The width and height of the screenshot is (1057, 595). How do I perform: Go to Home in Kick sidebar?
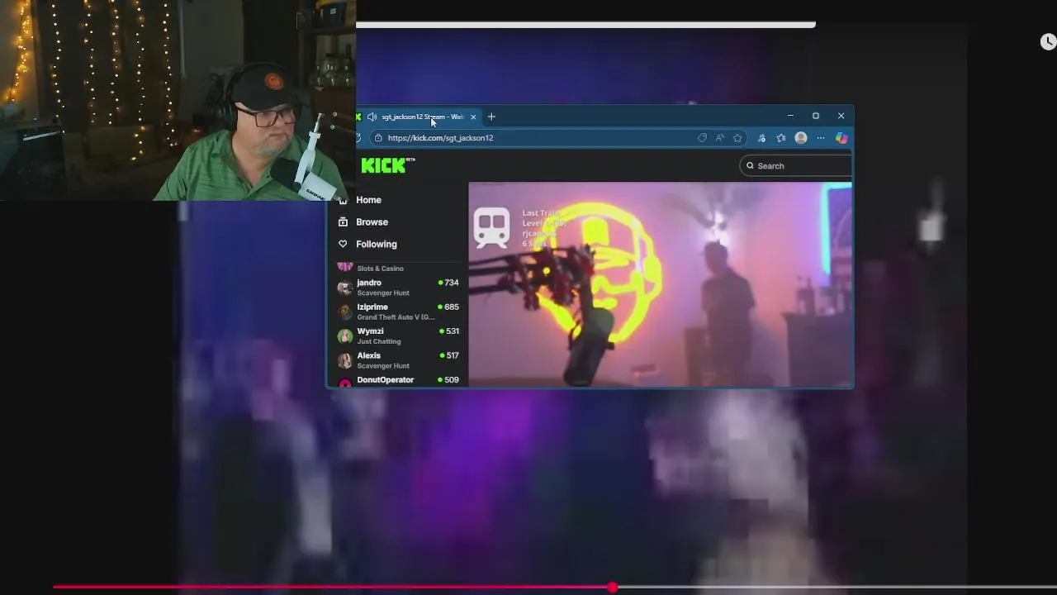click(x=368, y=200)
